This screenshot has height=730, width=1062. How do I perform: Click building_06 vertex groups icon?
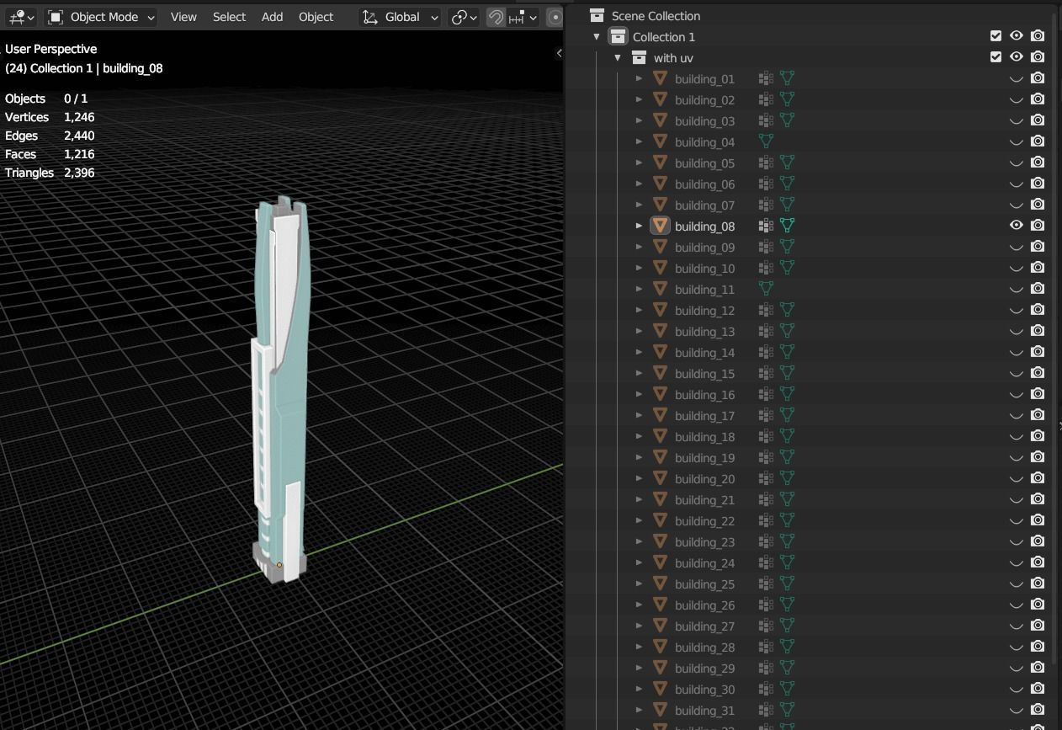tap(766, 184)
